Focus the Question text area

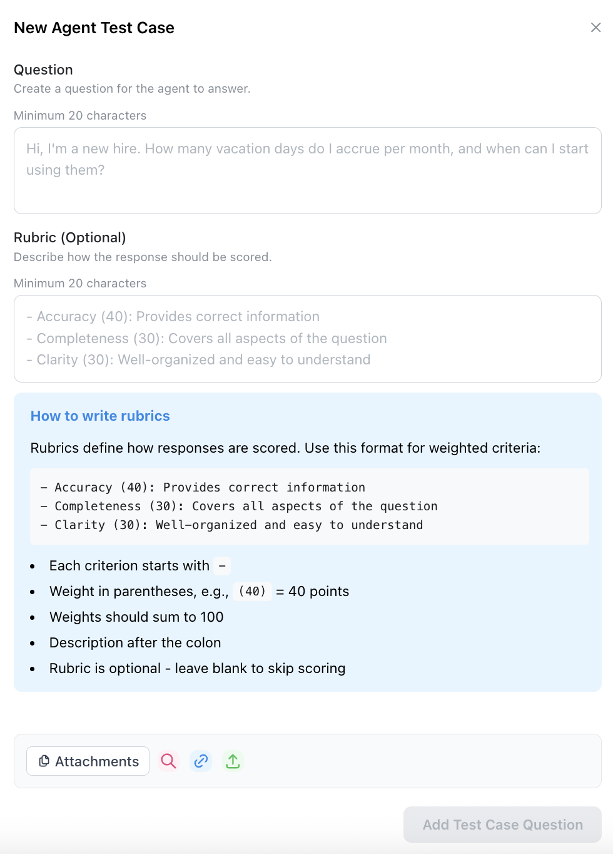pos(307,170)
